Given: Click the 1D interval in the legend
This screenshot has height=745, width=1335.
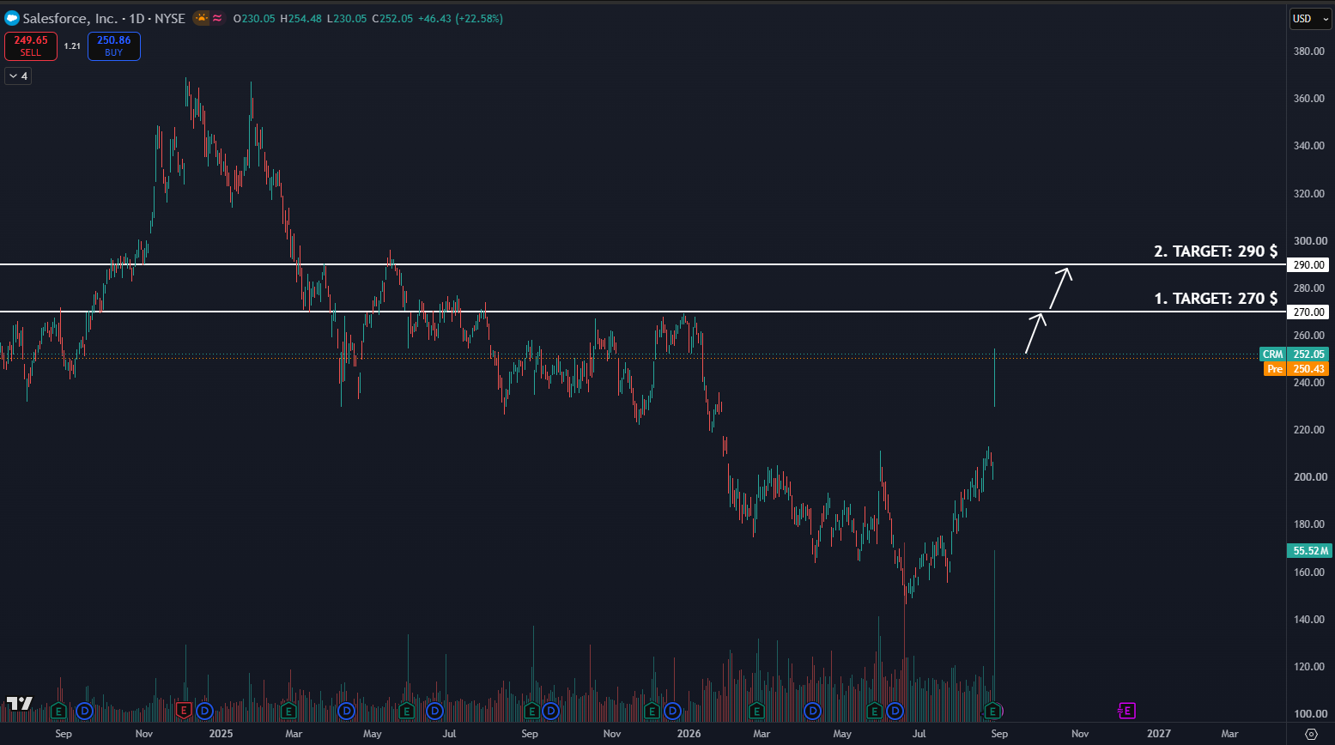Looking at the screenshot, I should (137, 18).
